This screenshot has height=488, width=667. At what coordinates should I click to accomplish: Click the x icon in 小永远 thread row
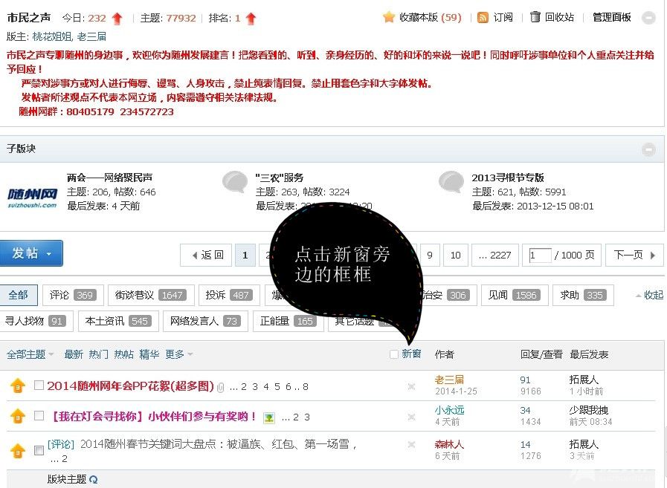411,417
